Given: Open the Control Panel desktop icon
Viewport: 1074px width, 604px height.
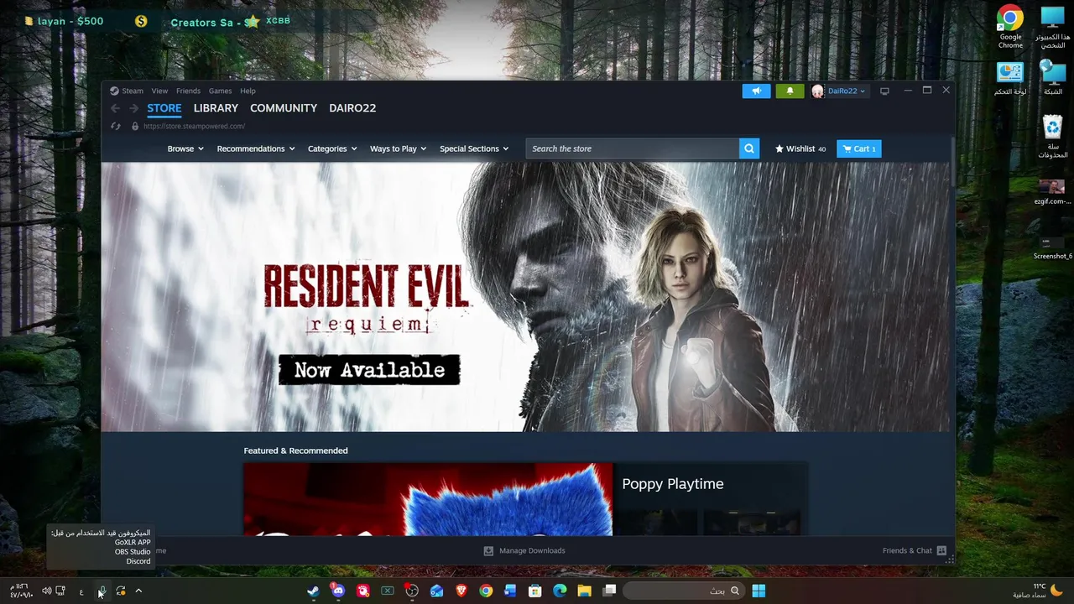Looking at the screenshot, I should pos(1010,79).
